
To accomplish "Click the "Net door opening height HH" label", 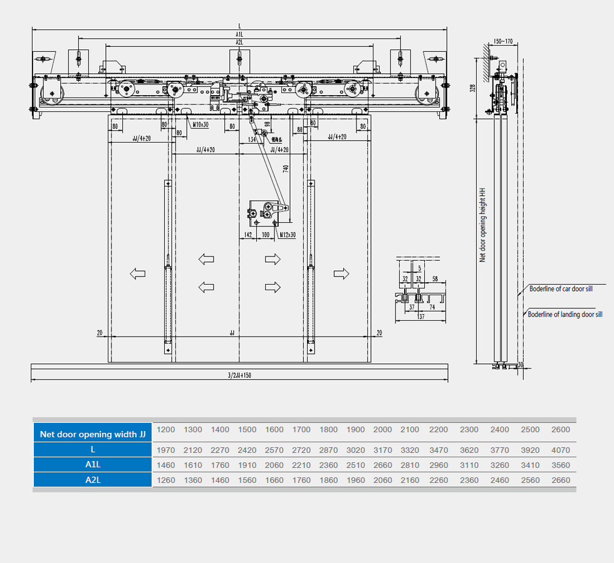I will pos(482,225).
